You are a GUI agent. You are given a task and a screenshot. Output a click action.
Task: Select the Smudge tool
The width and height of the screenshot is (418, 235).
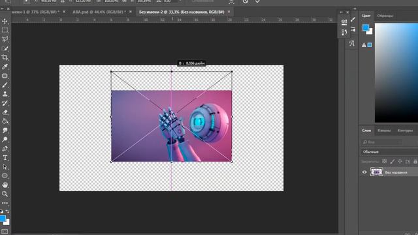(x=5, y=131)
